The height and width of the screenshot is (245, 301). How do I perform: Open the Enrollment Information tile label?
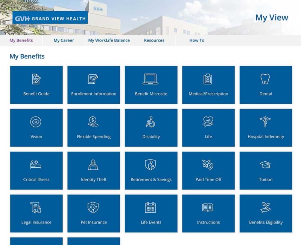pos(94,94)
